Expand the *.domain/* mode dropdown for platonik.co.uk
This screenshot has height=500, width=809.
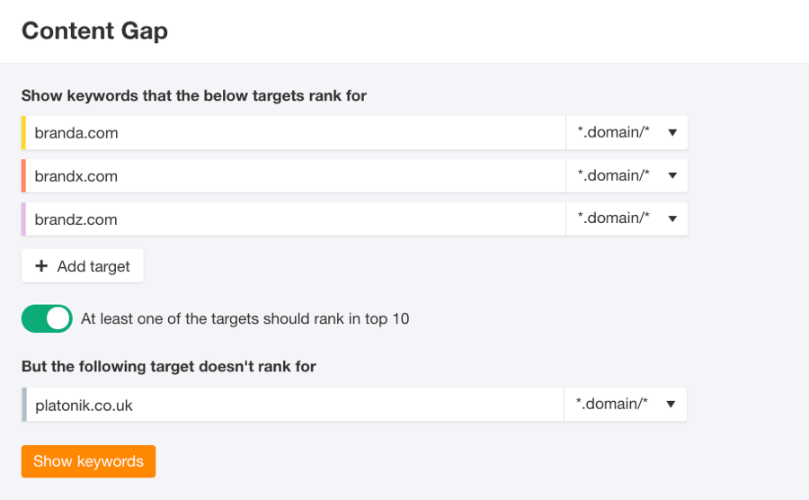[x=625, y=405]
